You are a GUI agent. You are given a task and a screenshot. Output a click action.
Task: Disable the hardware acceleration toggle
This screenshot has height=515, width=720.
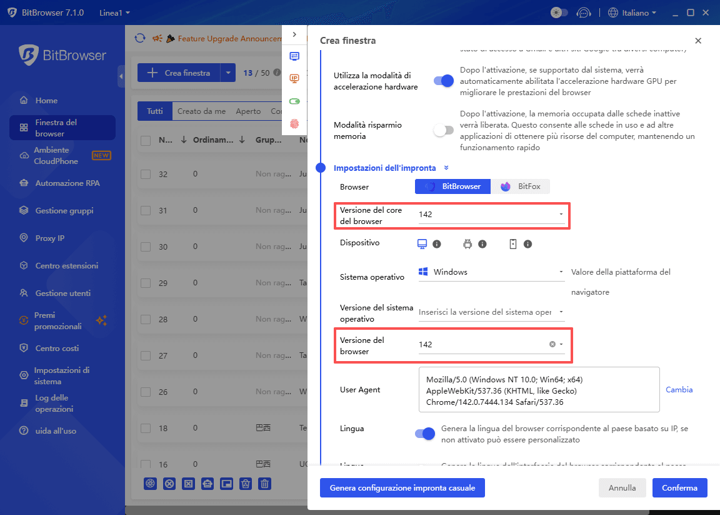click(443, 81)
